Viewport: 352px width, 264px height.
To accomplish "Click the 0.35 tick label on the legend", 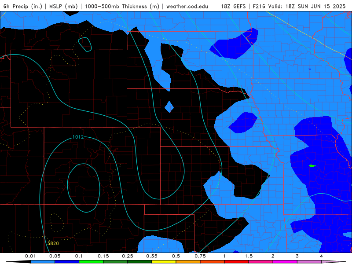I will tap(152, 256).
